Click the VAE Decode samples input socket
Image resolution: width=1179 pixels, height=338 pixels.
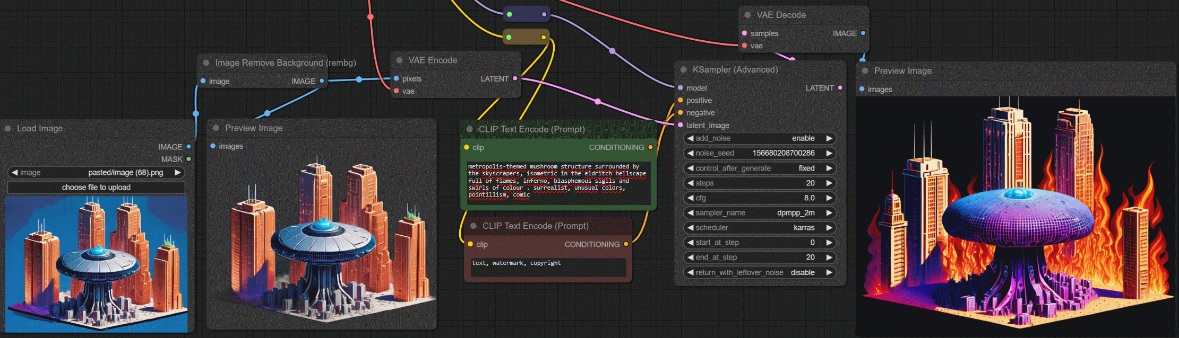744,33
